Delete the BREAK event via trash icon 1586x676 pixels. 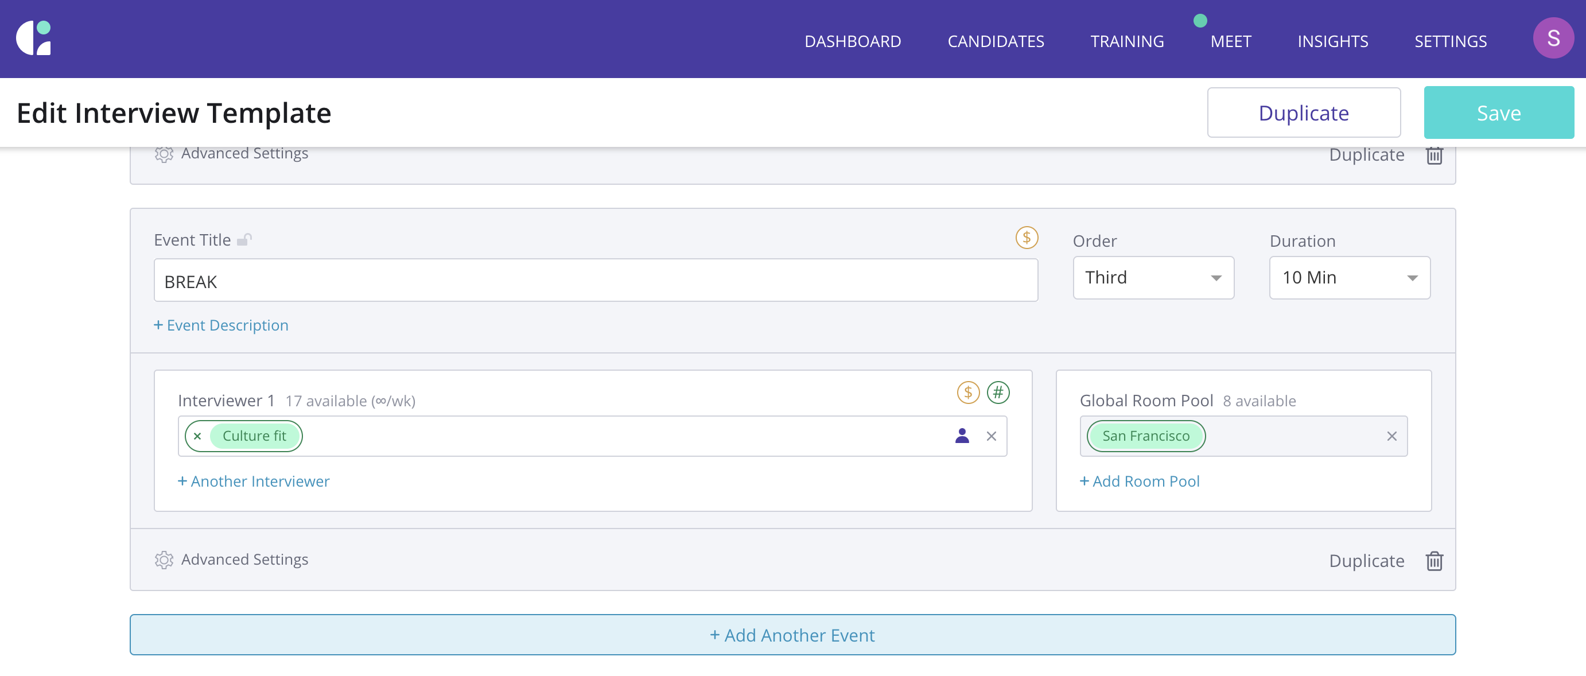point(1434,561)
